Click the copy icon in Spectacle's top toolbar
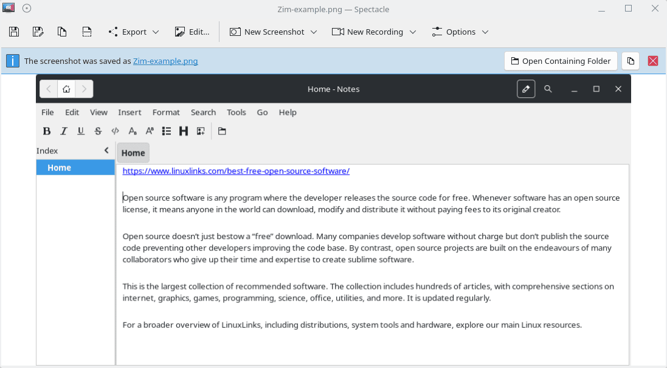Viewport: 667px width, 368px height. point(62,32)
